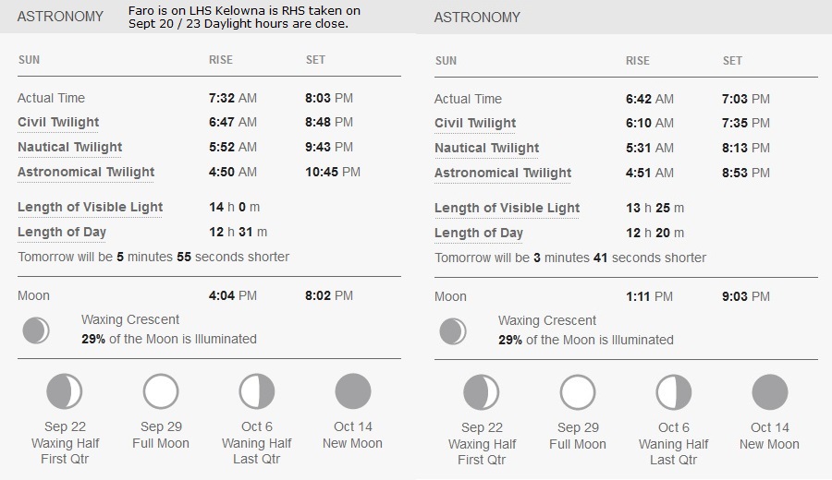The width and height of the screenshot is (832, 480).
Task: Click the left panel Sep 29 Full Moon icon
Action: tap(161, 391)
